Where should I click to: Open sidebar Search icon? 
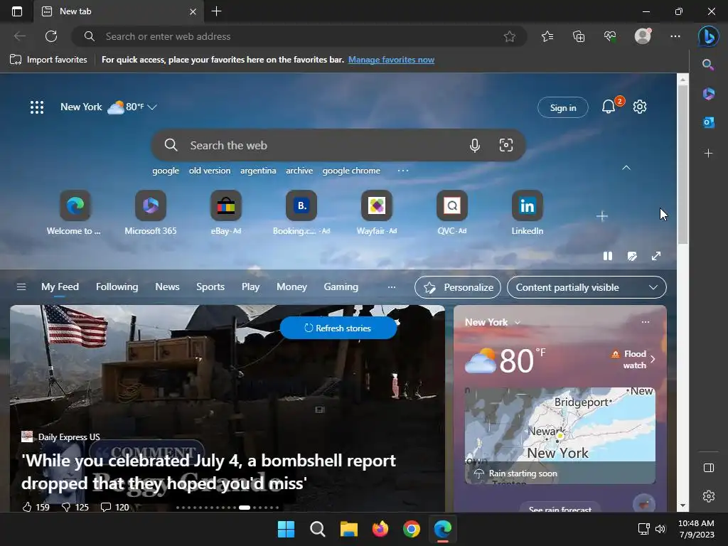coord(708,65)
